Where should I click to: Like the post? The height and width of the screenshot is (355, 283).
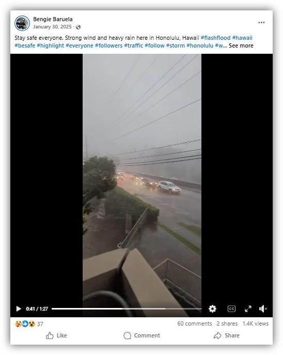(56, 335)
